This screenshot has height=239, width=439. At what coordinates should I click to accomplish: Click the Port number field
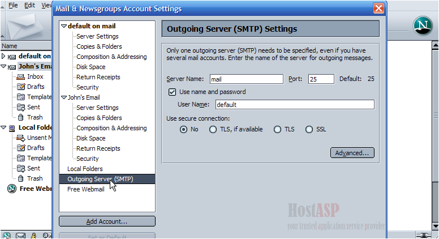pos(321,79)
